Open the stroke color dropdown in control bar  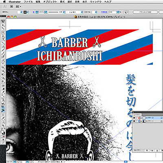click(x=28, y=12)
